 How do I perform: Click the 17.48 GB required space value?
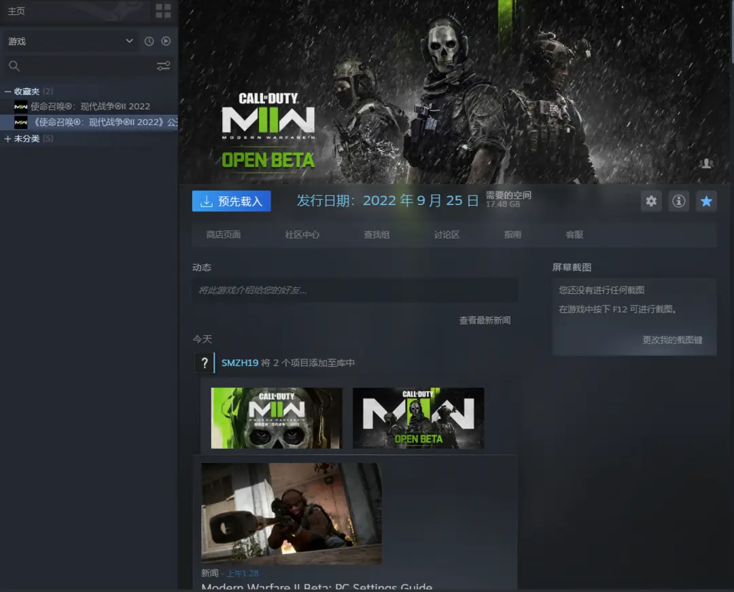503,204
